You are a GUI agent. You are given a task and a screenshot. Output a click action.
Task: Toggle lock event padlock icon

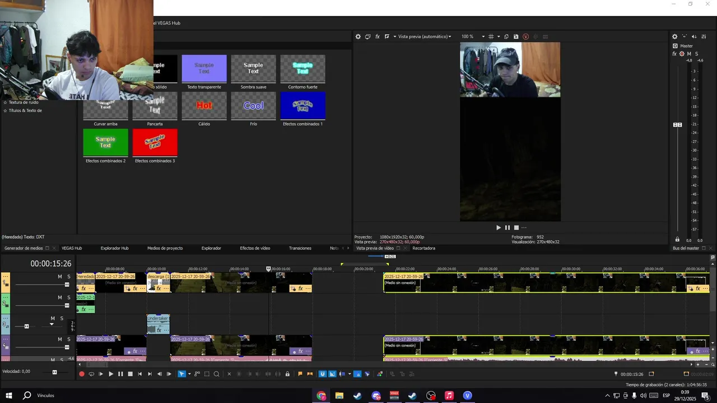(x=287, y=374)
